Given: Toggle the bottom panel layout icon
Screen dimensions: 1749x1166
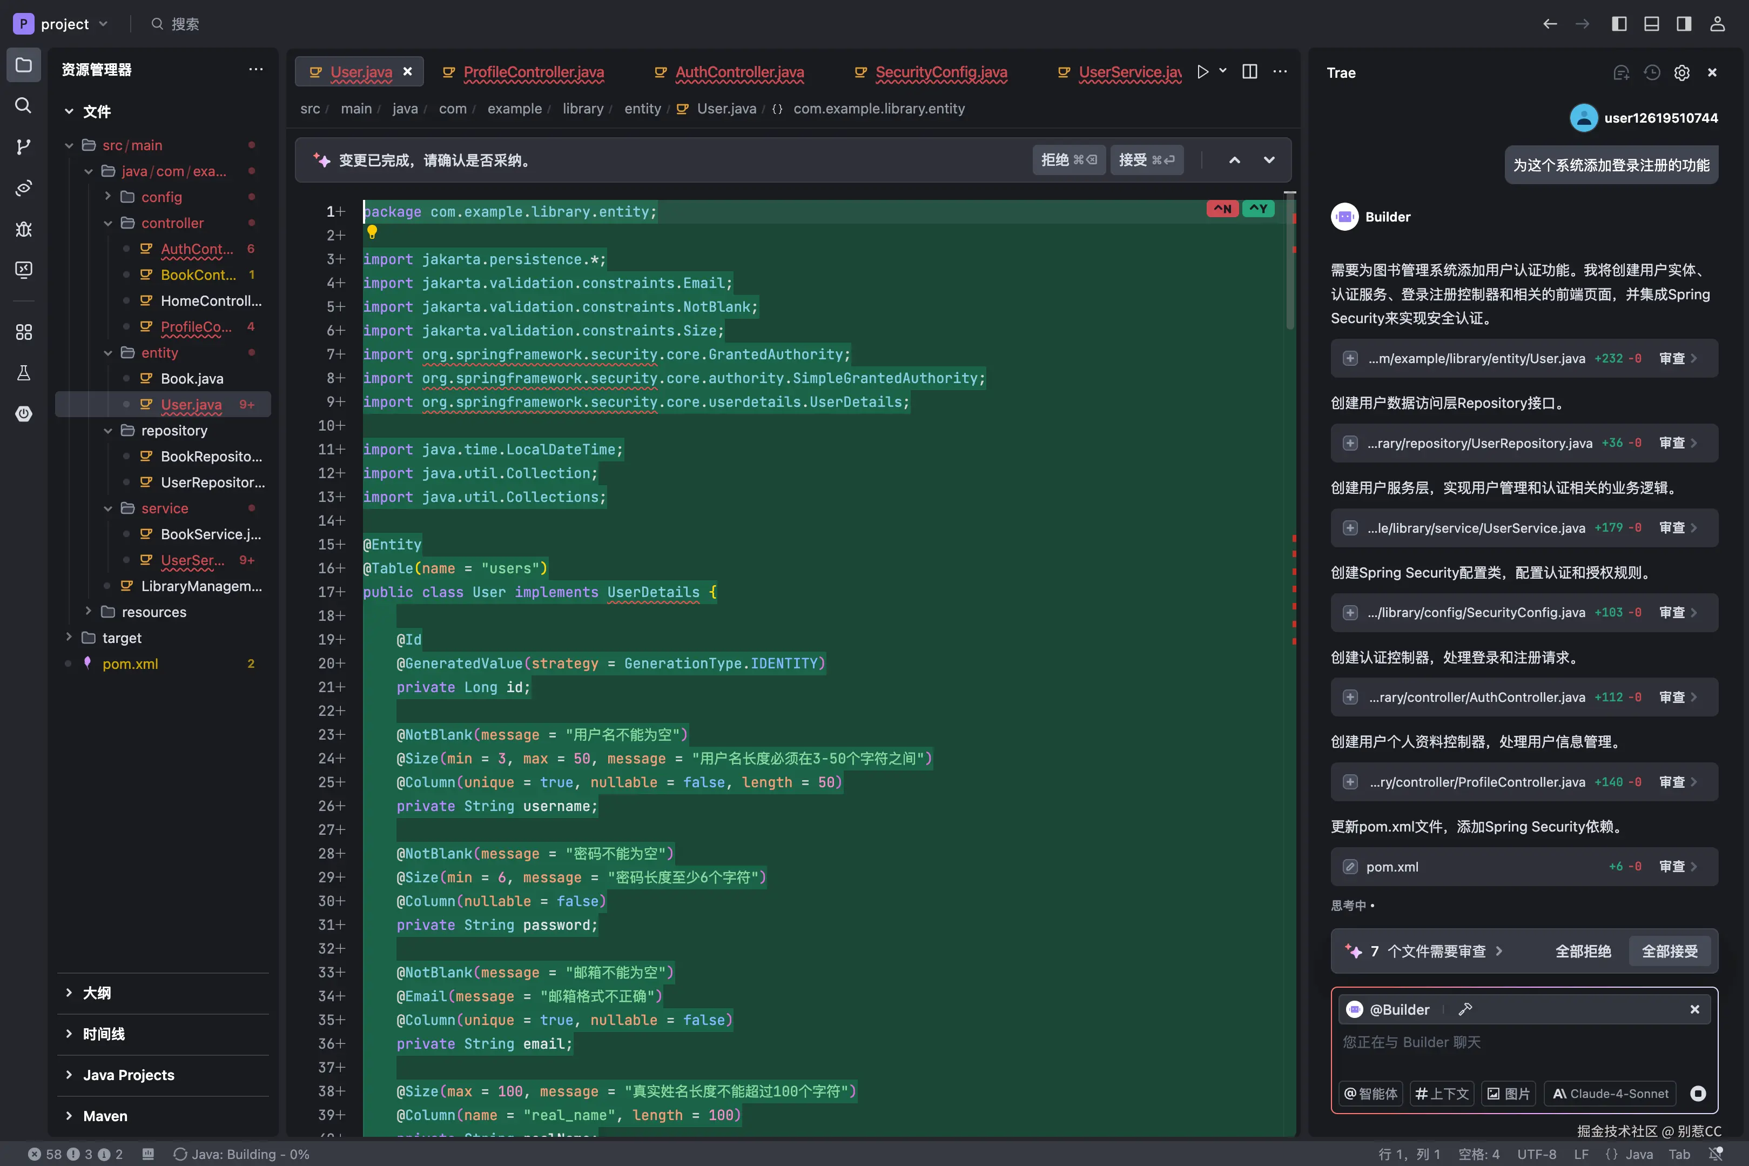Looking at the screenshot, I should (x=1651, y=24).
